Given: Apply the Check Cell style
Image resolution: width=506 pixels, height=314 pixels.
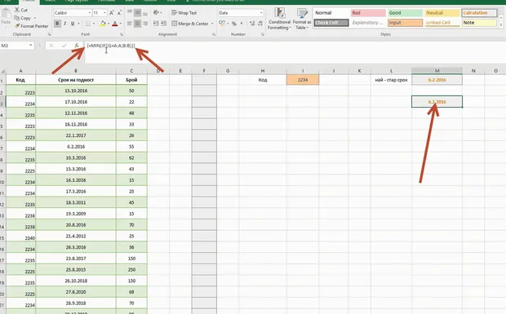Looking at the screenshot, I should pyautogui.click(x=331, y=23).
